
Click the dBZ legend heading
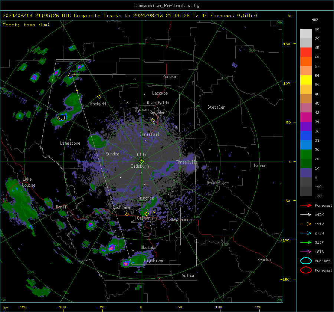[315, 20]
